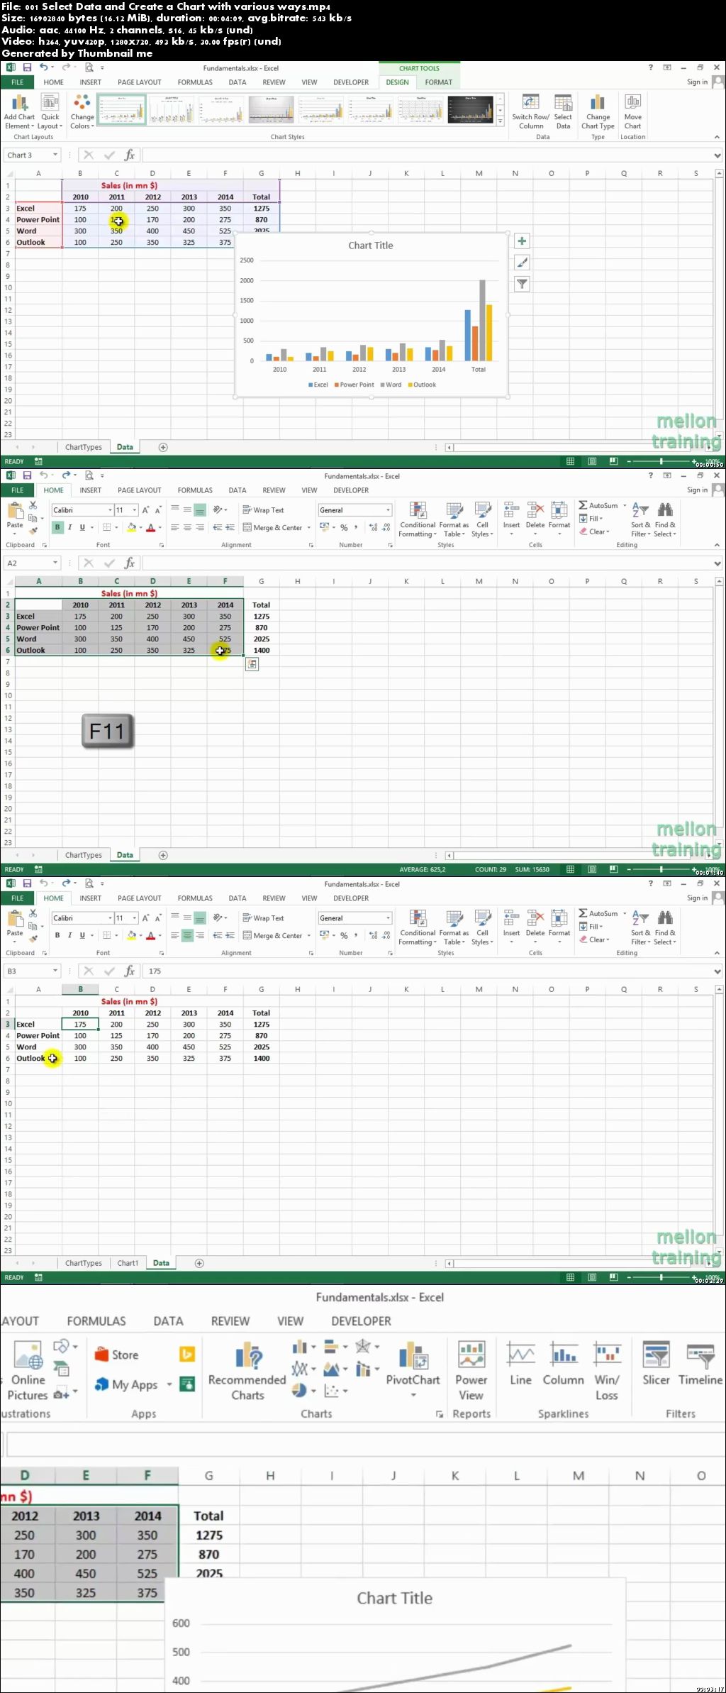The image size is (726, 1693).
Task: Toggle Center alignment in Chart1-tab frame ribbon
Action: click(187, 936)
